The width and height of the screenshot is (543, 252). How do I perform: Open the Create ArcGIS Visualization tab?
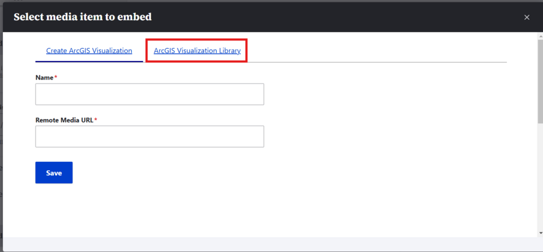click(x=89, y=51)
